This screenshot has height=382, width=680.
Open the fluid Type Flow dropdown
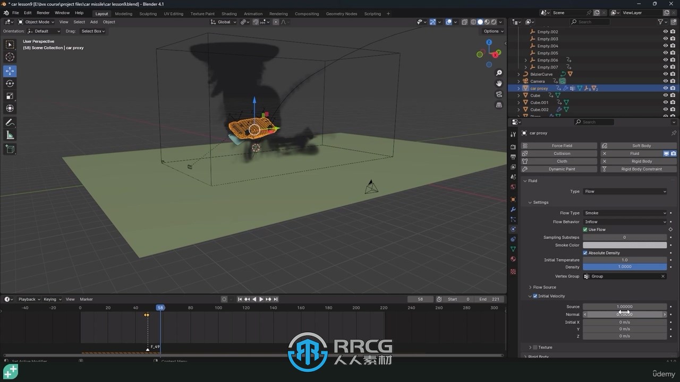tap(625, 192)
